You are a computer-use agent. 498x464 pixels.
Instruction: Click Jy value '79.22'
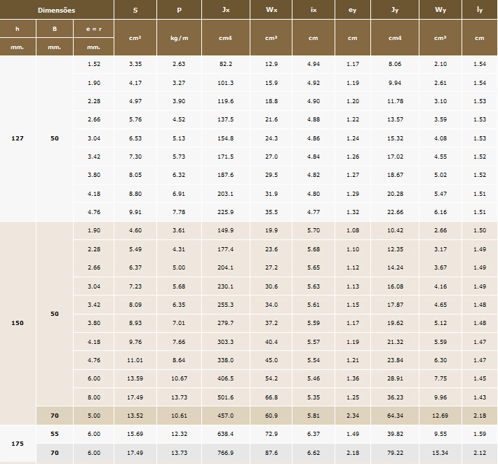395,453
